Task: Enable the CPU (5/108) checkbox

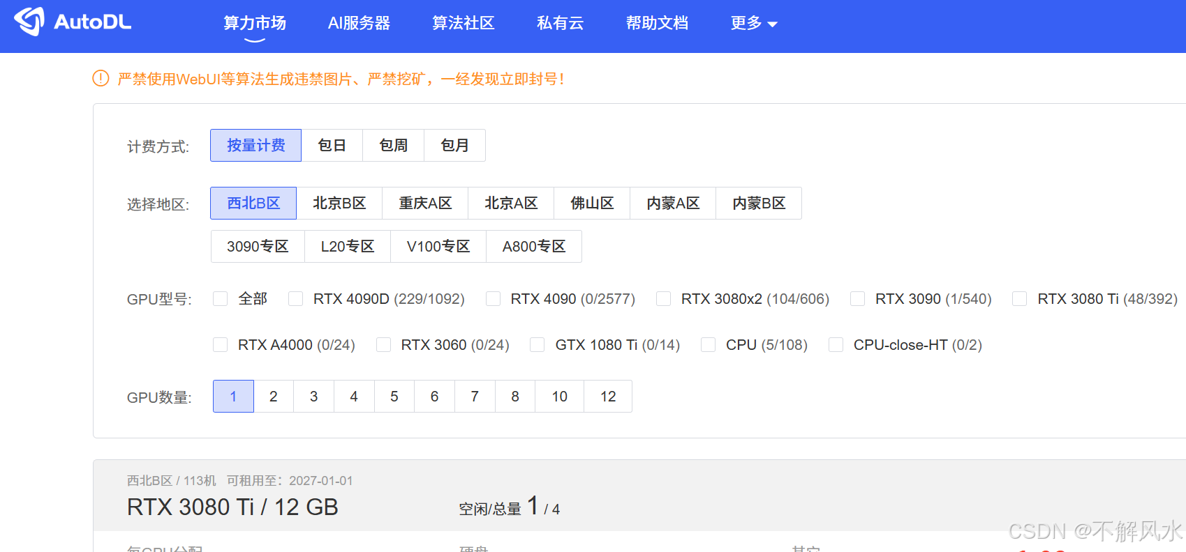Action: pyautogui.click(x=709, y=345)
